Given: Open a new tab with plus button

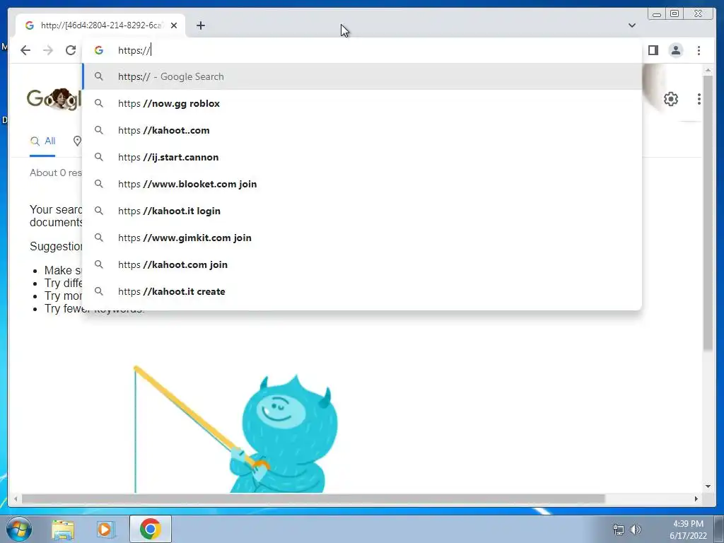Looking at the screenshot, I should pyautogui.click(x=200, y=25).
